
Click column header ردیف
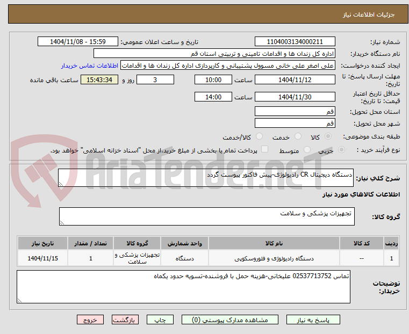pyautogui.click(x=391, y=243)
